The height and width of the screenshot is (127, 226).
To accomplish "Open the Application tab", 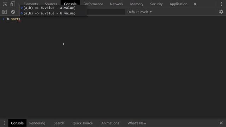I will (x=178, y=4).
